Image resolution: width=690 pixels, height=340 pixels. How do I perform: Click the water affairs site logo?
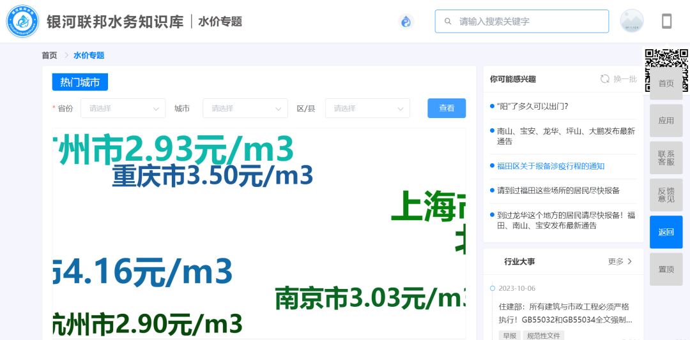point(22,21)
